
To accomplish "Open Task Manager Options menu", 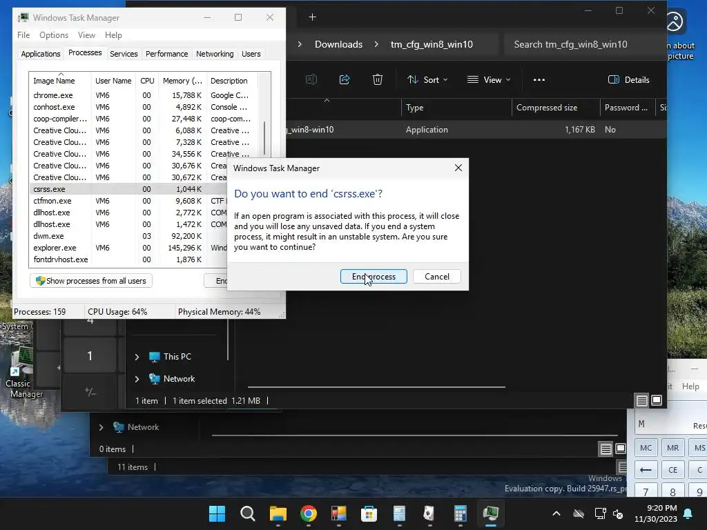I will (x=54, y=35).
